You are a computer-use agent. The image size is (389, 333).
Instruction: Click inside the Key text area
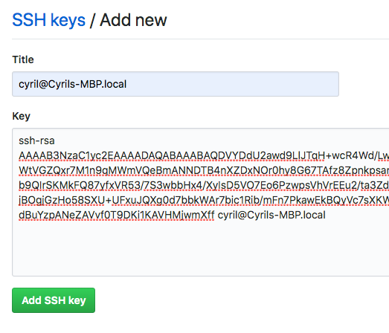[x=201, y=202]
